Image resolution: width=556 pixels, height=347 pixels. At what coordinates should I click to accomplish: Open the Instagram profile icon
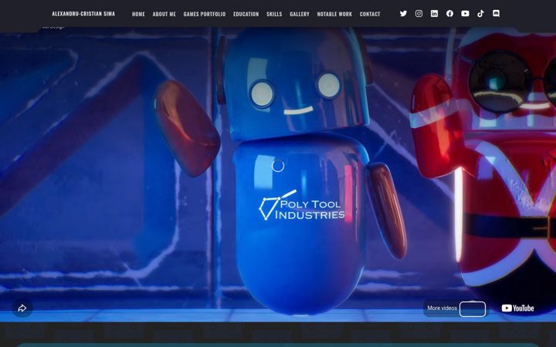tap(419, 13)
